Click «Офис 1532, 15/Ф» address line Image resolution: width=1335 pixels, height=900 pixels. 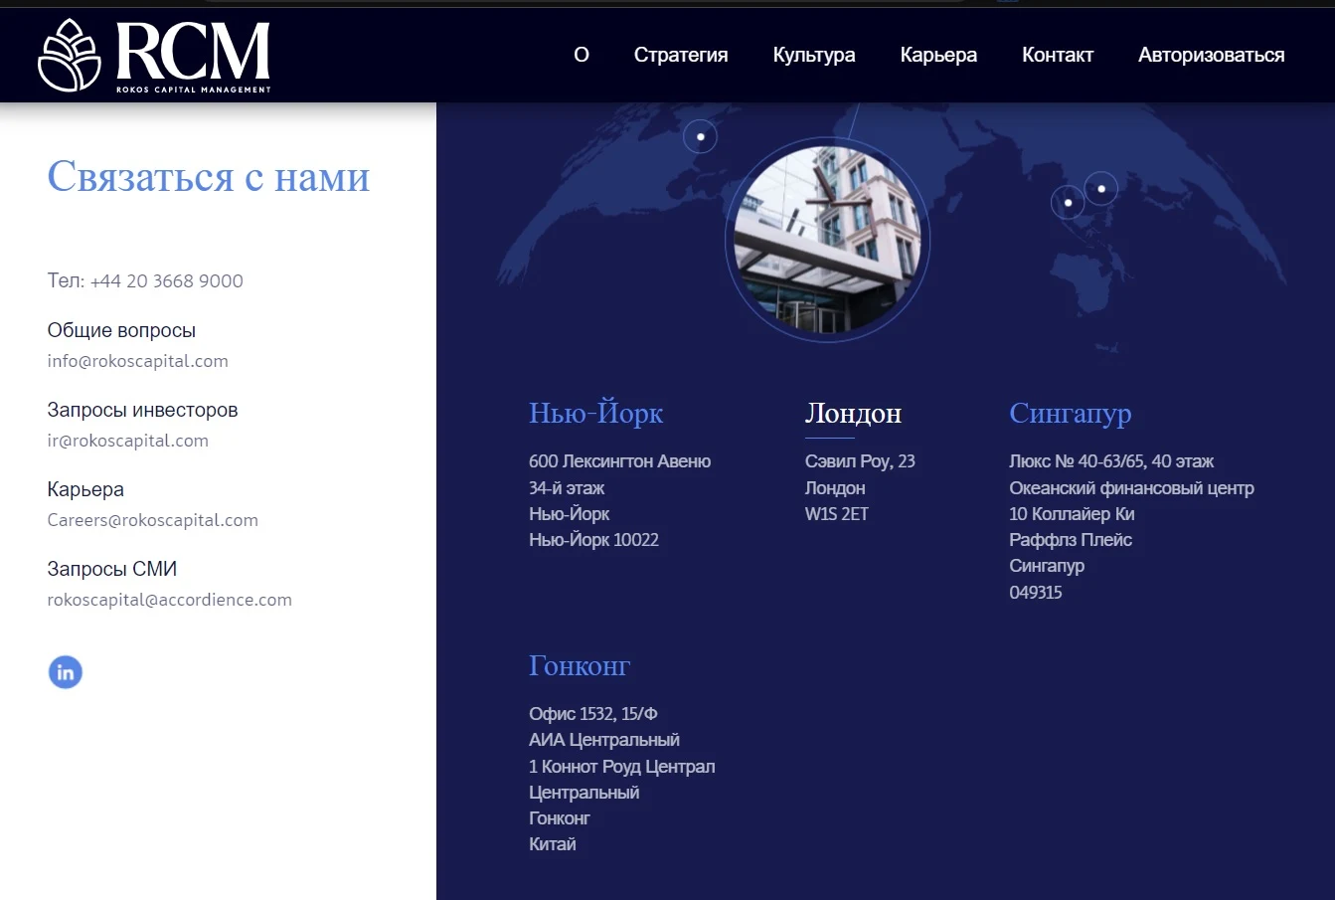point(592,714)
